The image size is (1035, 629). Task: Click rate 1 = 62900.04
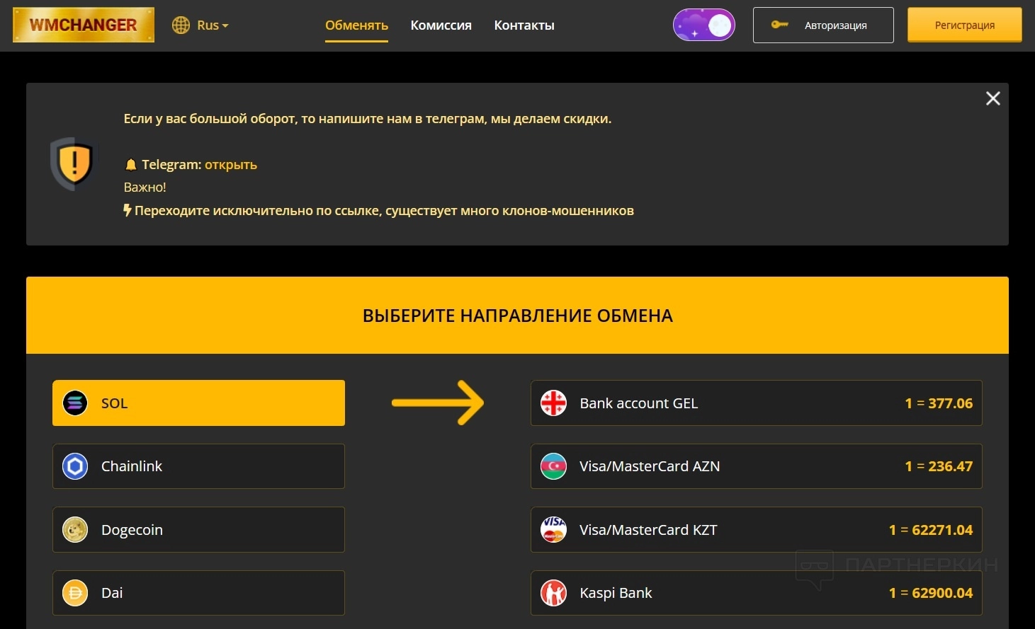(931, 593)
